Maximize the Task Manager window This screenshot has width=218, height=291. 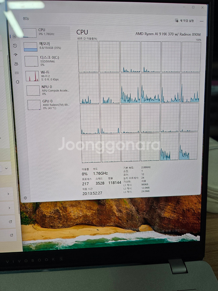(x=193, y=7)
